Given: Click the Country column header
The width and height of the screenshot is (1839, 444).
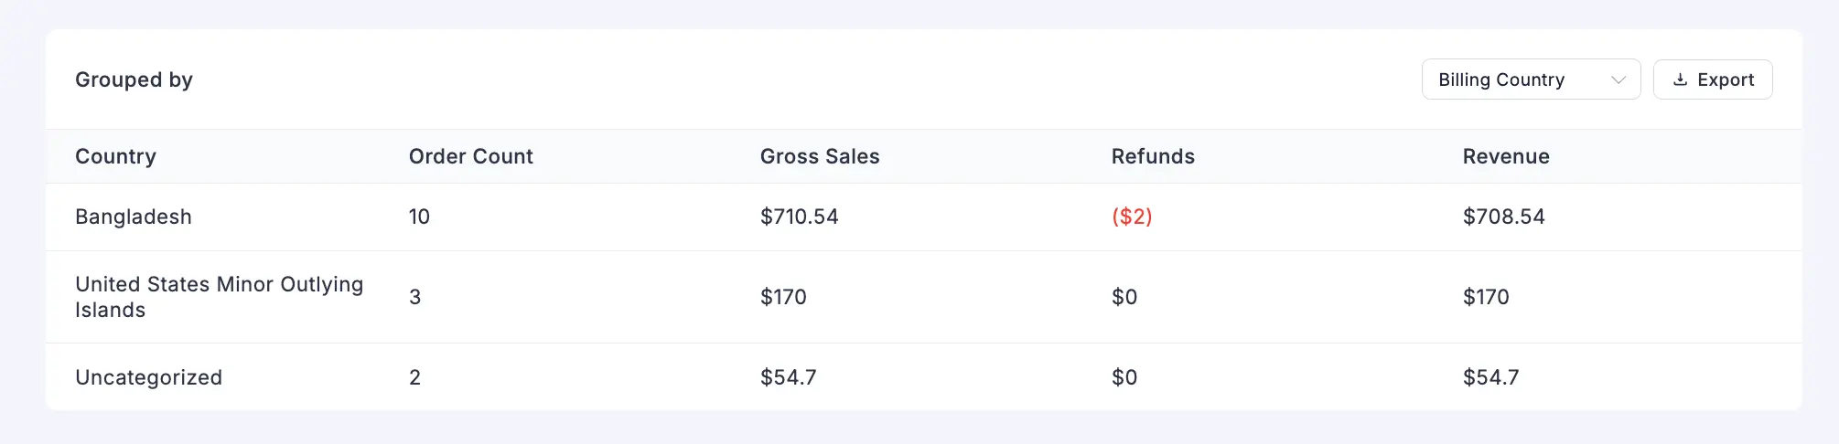Looking at the screenshot, I should pyautogui.click(x=115, y=156).
